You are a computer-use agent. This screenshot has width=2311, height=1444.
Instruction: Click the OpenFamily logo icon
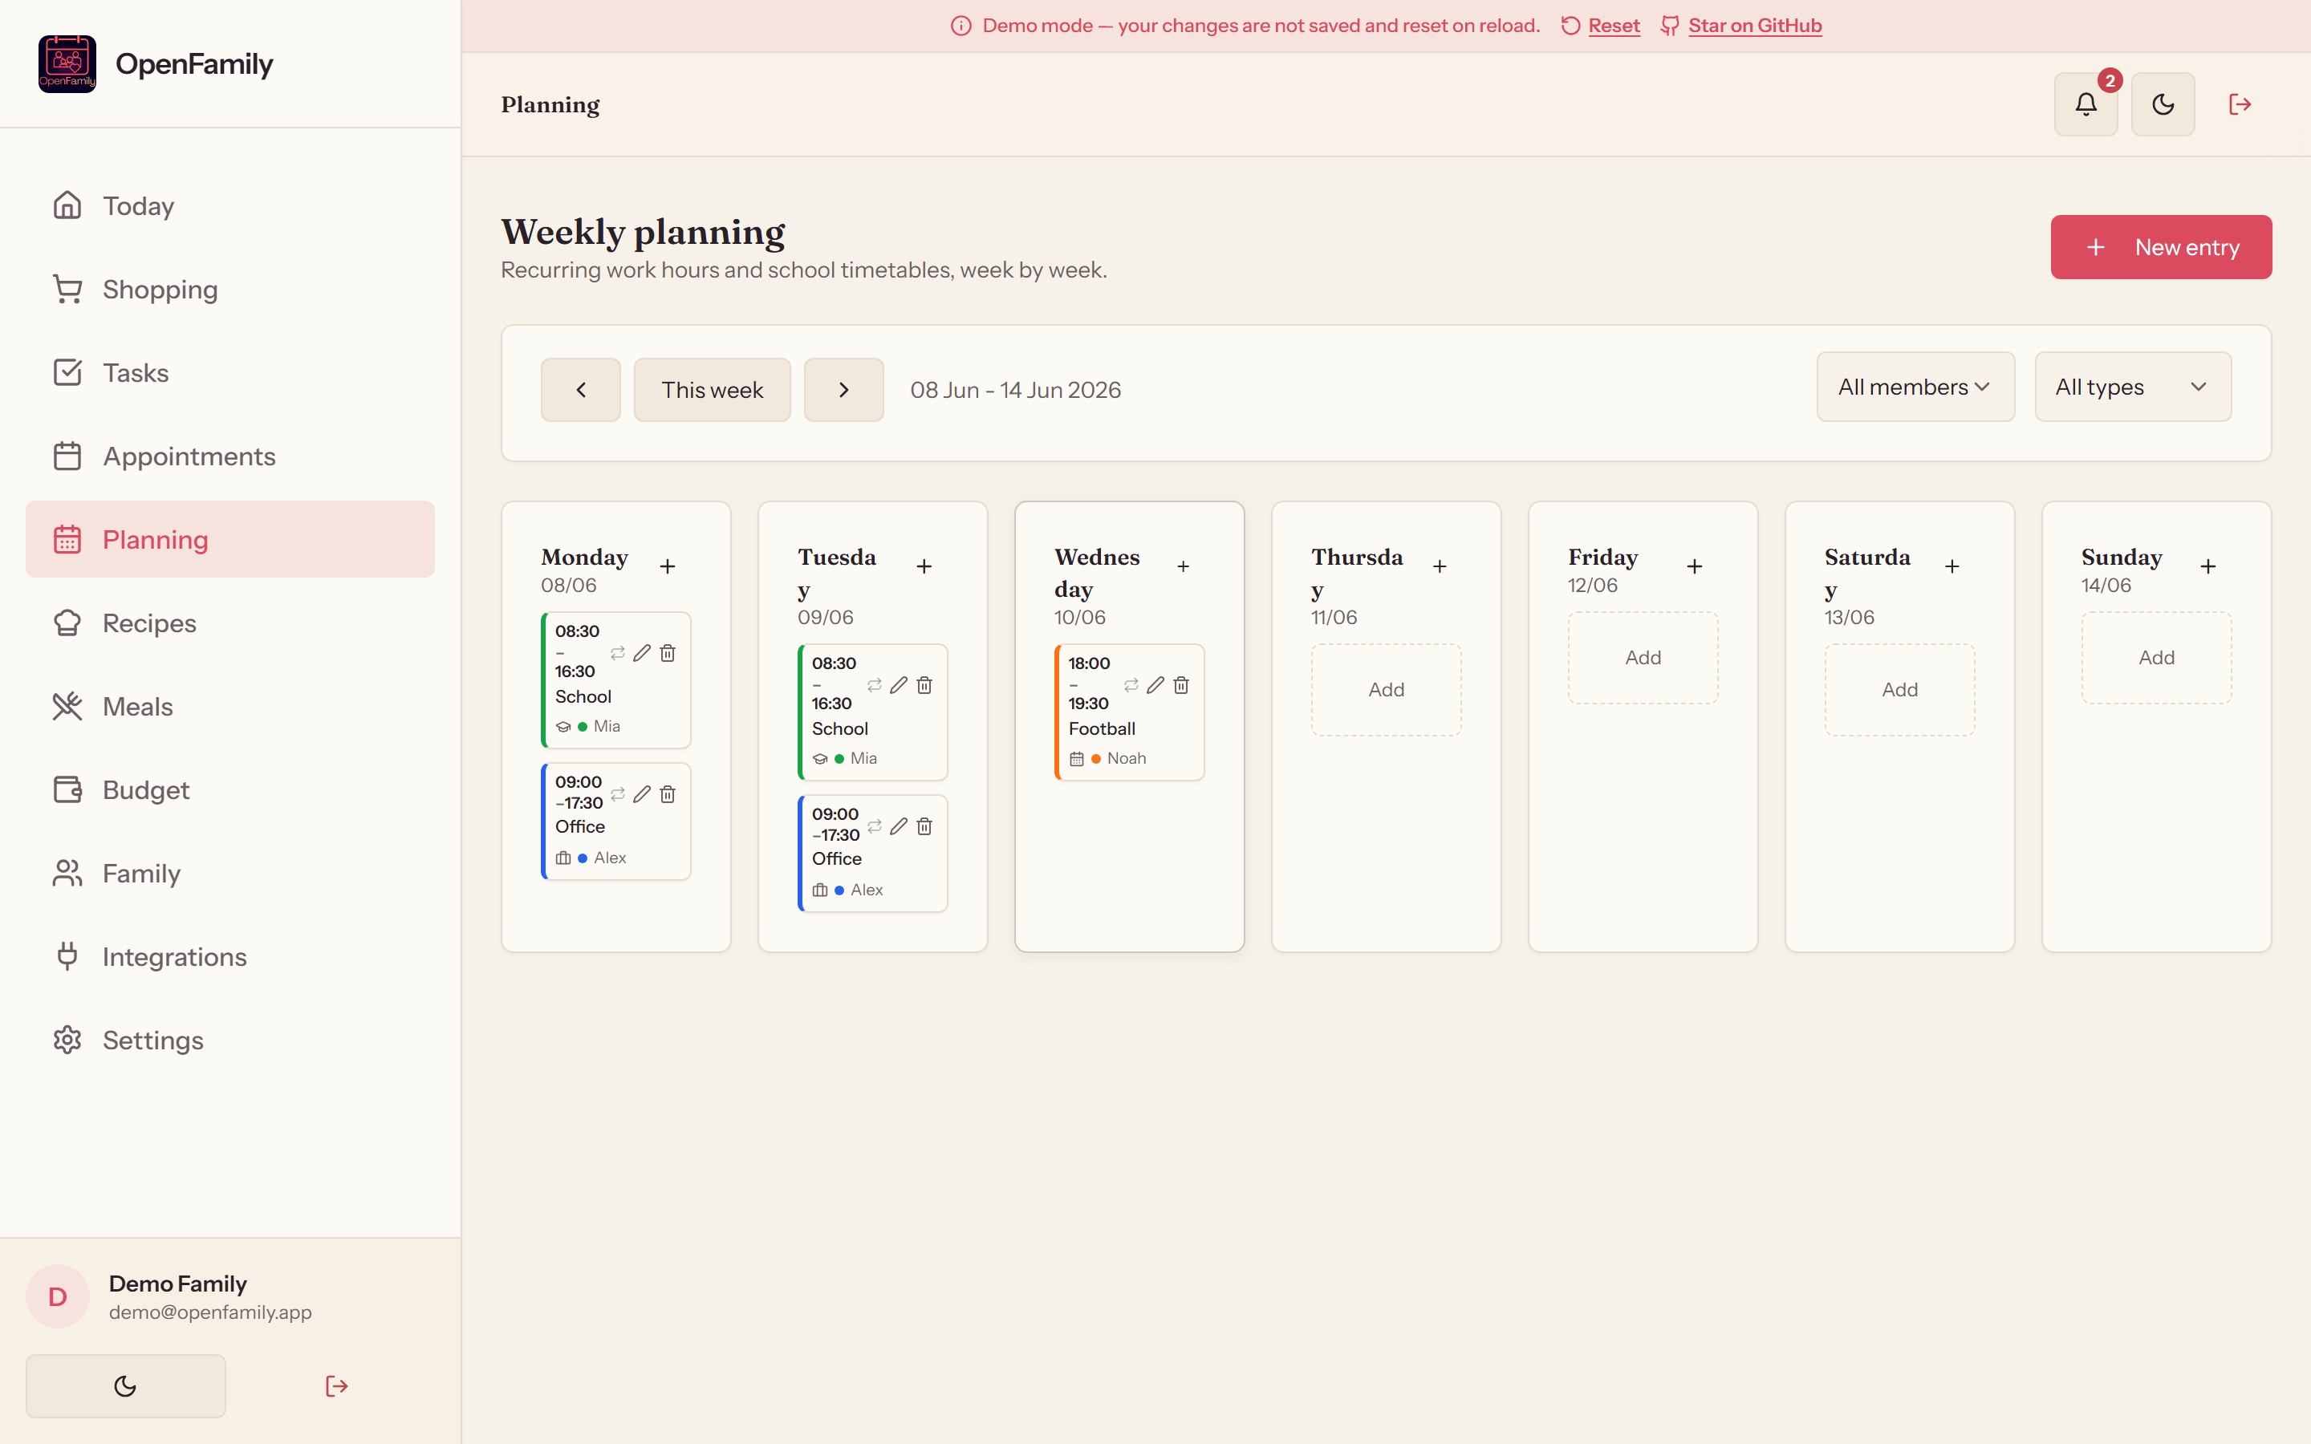point(67,64)
